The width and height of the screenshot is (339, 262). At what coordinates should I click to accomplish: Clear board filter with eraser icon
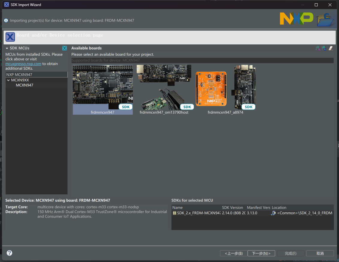pyautogui.click(x=331, y=48)
